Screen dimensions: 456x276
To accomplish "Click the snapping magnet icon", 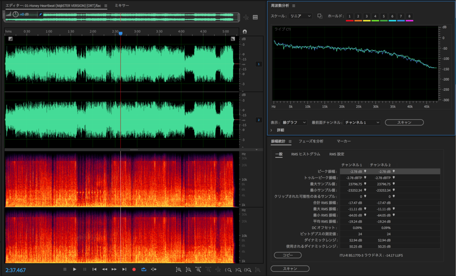I will [x=244, y=32].
